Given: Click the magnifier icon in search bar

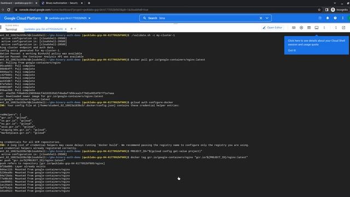Looking at the screenshot, I should click(144, 18).
